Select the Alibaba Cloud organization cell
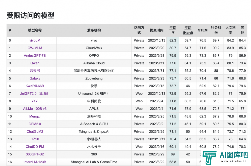This screenshot has height=166, width=251. point(94,63)
